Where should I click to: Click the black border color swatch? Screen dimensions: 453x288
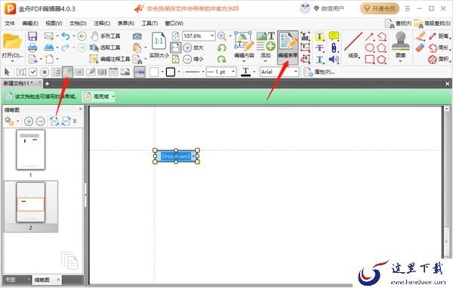coord(171,72)
